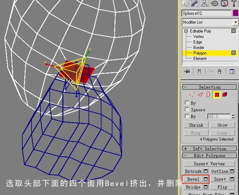Open the purple object color swatch
This screenshot has height=195, width=239.
[236, 13]
